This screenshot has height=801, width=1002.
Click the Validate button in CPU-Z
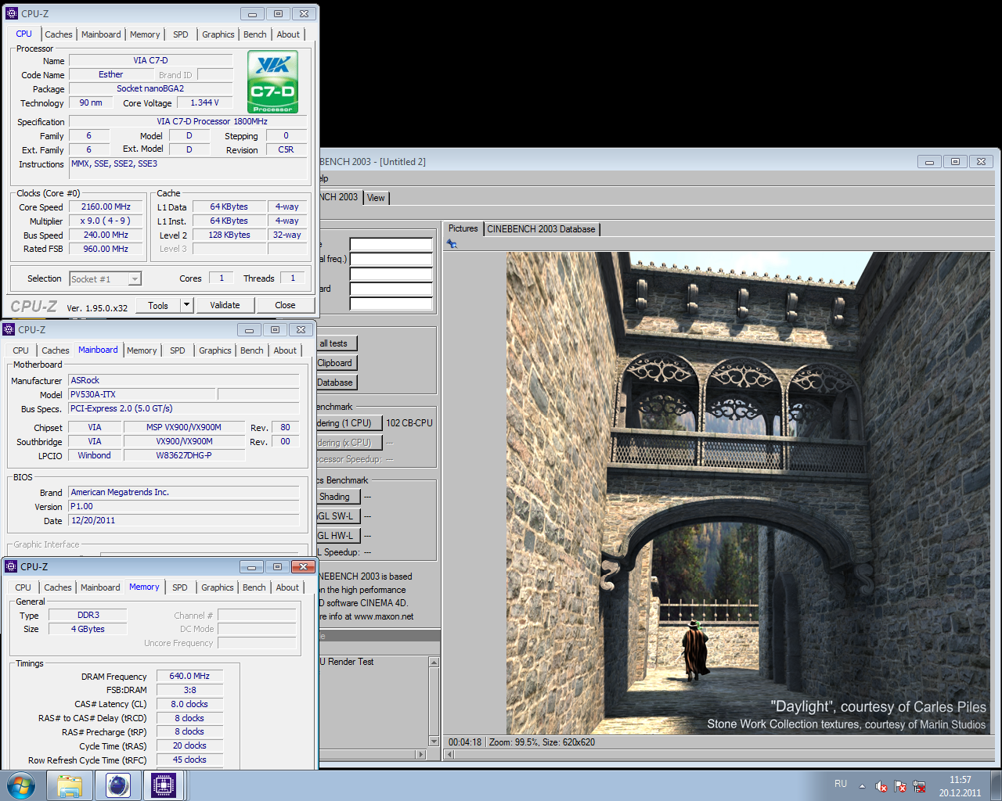tap(225, 305)
